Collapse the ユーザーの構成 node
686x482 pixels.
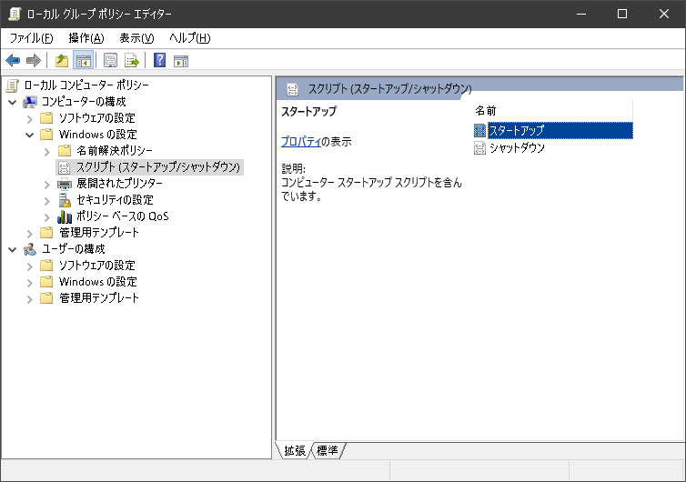coord(12,250)
